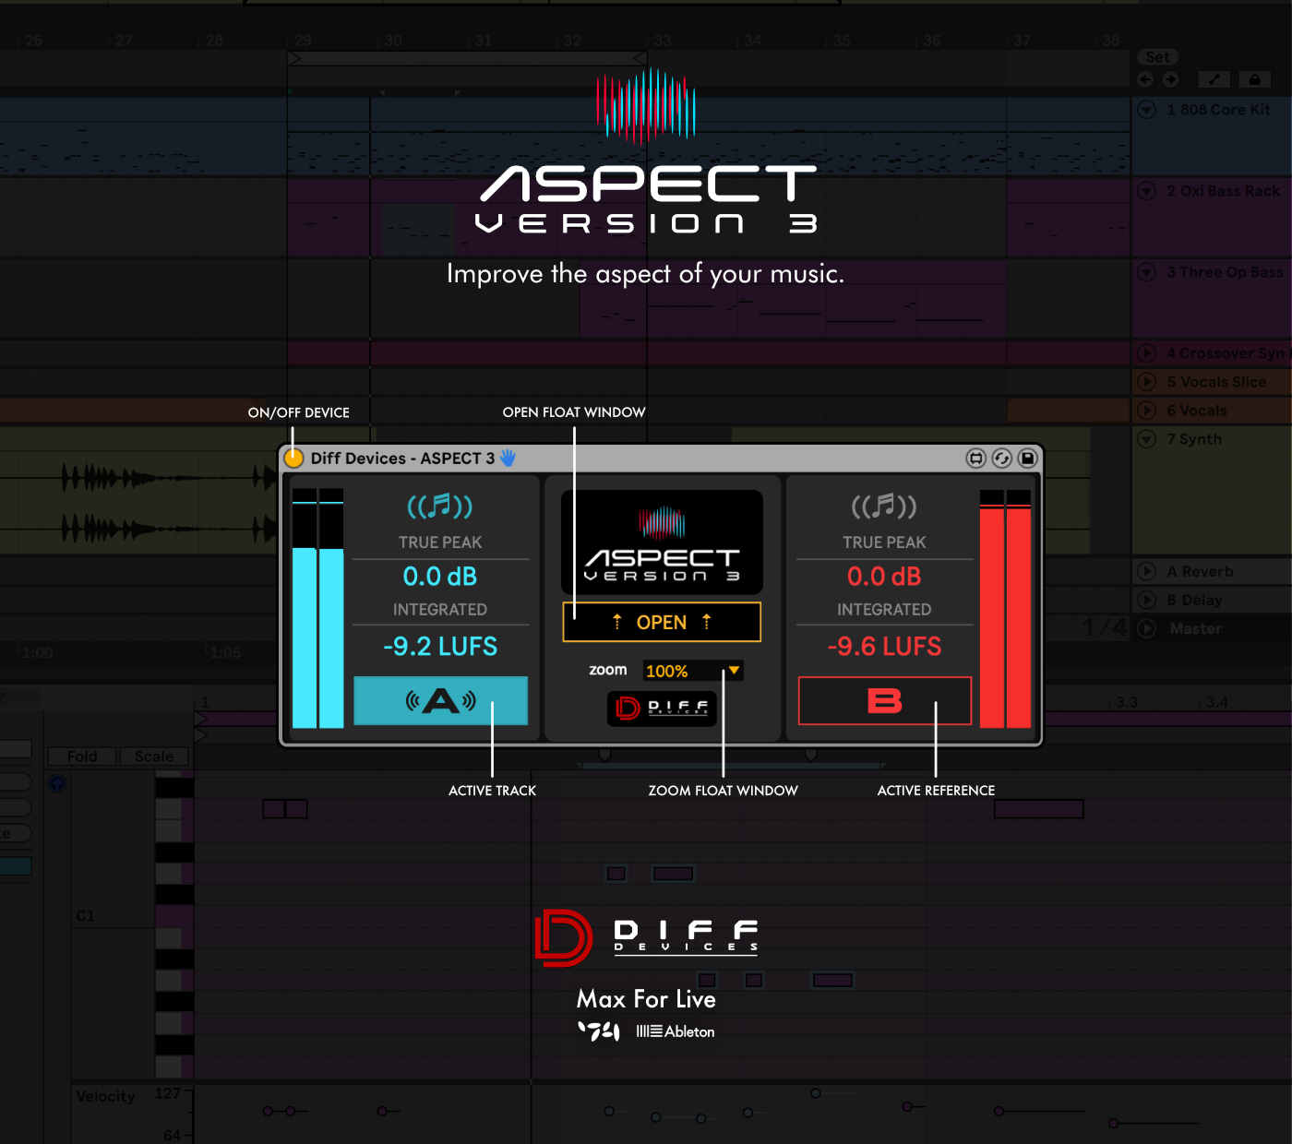
Task: Click the circular arrows icon on ASPECT device
Action: 1001,458
